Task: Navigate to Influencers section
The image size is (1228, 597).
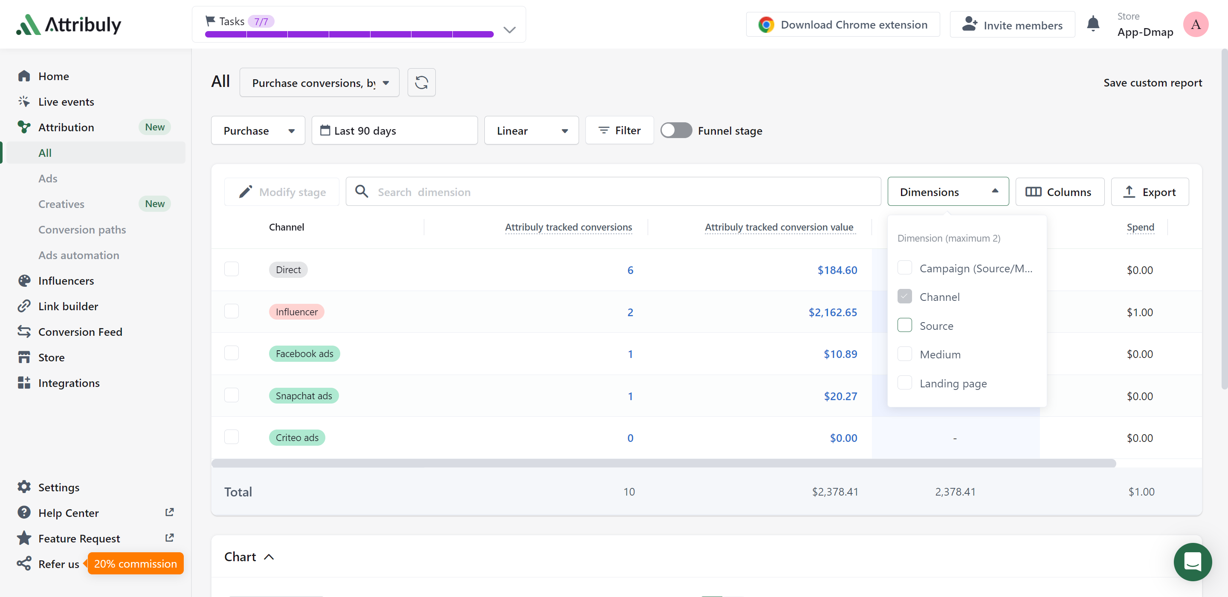Action: tap(67, 280)
